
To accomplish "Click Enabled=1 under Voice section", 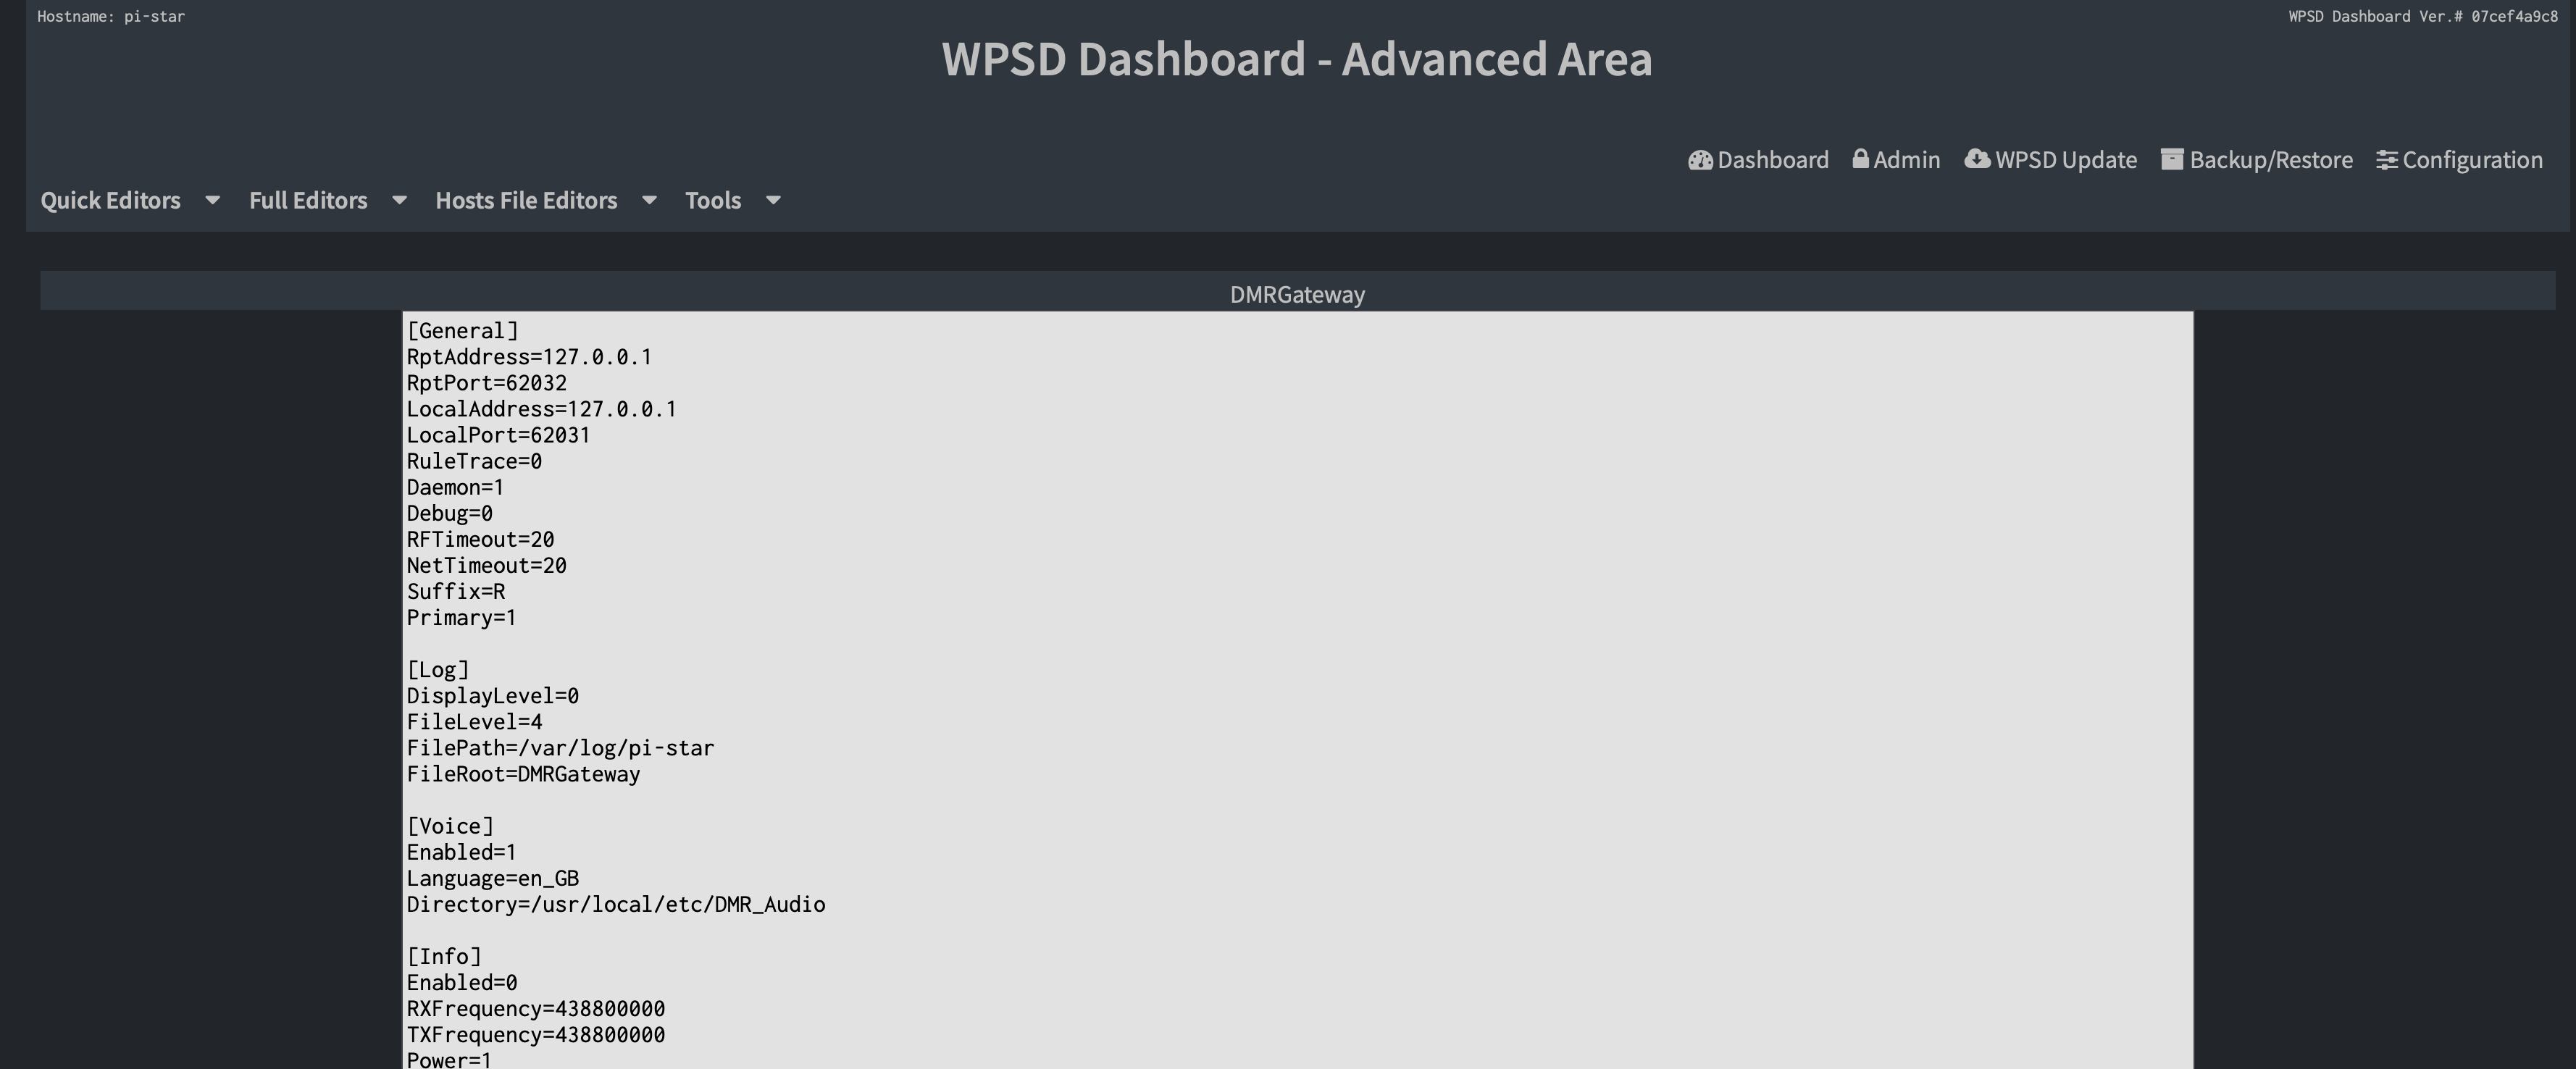I will tap(461, 852).
